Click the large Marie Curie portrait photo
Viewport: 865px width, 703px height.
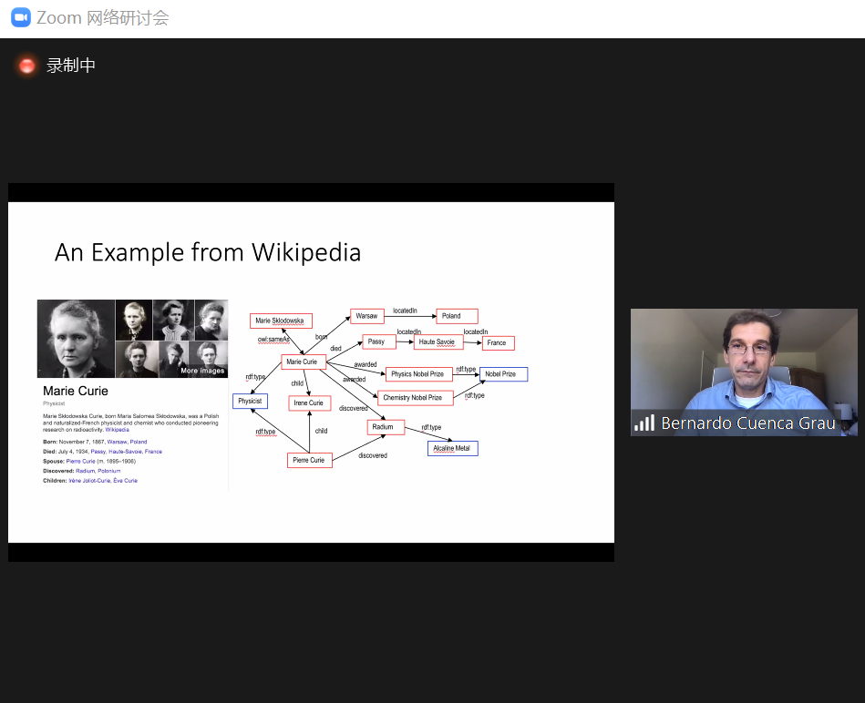point(76,338)
